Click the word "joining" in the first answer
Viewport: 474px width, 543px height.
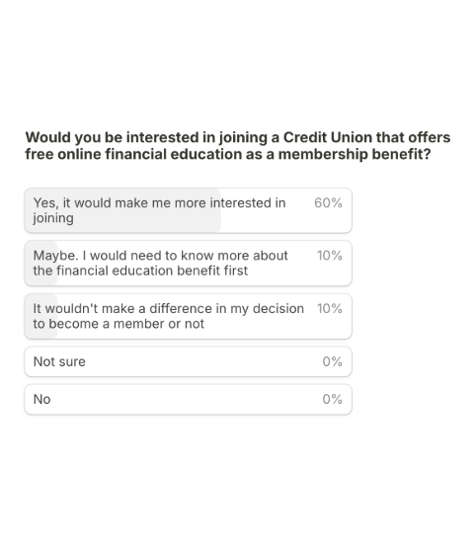coord(53,219)
